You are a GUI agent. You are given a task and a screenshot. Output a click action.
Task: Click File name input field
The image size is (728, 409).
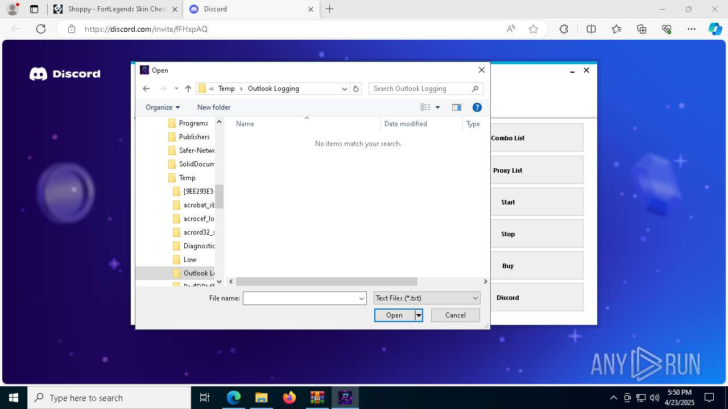pos(300,298)
